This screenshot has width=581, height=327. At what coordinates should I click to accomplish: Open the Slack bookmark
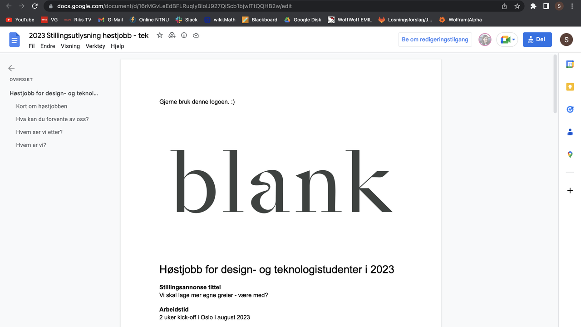coord(187,20)
